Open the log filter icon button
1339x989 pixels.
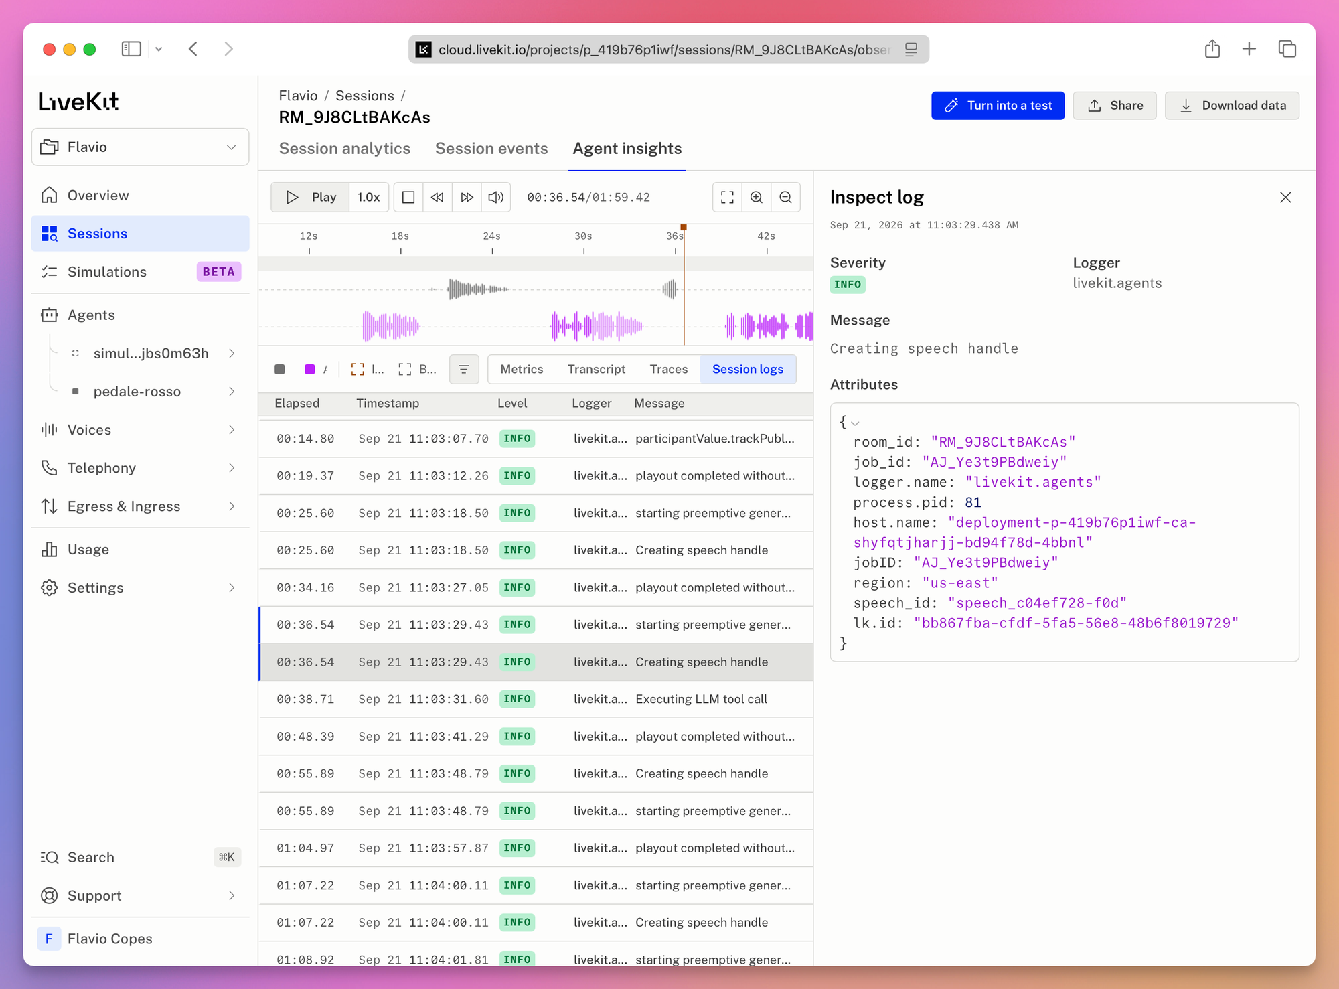tap(464, 369)
